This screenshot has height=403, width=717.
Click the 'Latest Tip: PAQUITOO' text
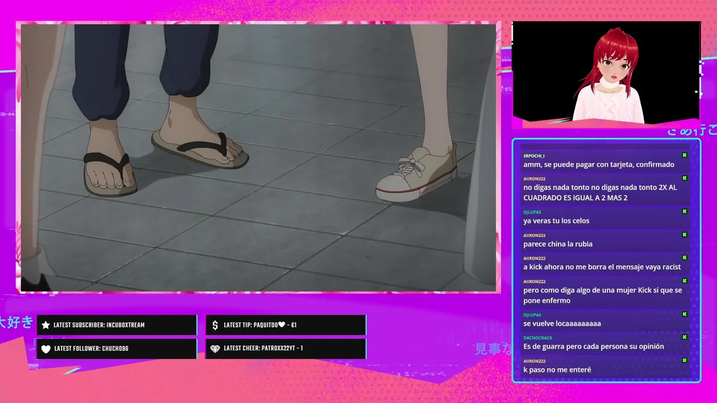(260, 325)
